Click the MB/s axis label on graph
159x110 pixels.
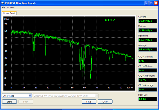pos(7,19)
